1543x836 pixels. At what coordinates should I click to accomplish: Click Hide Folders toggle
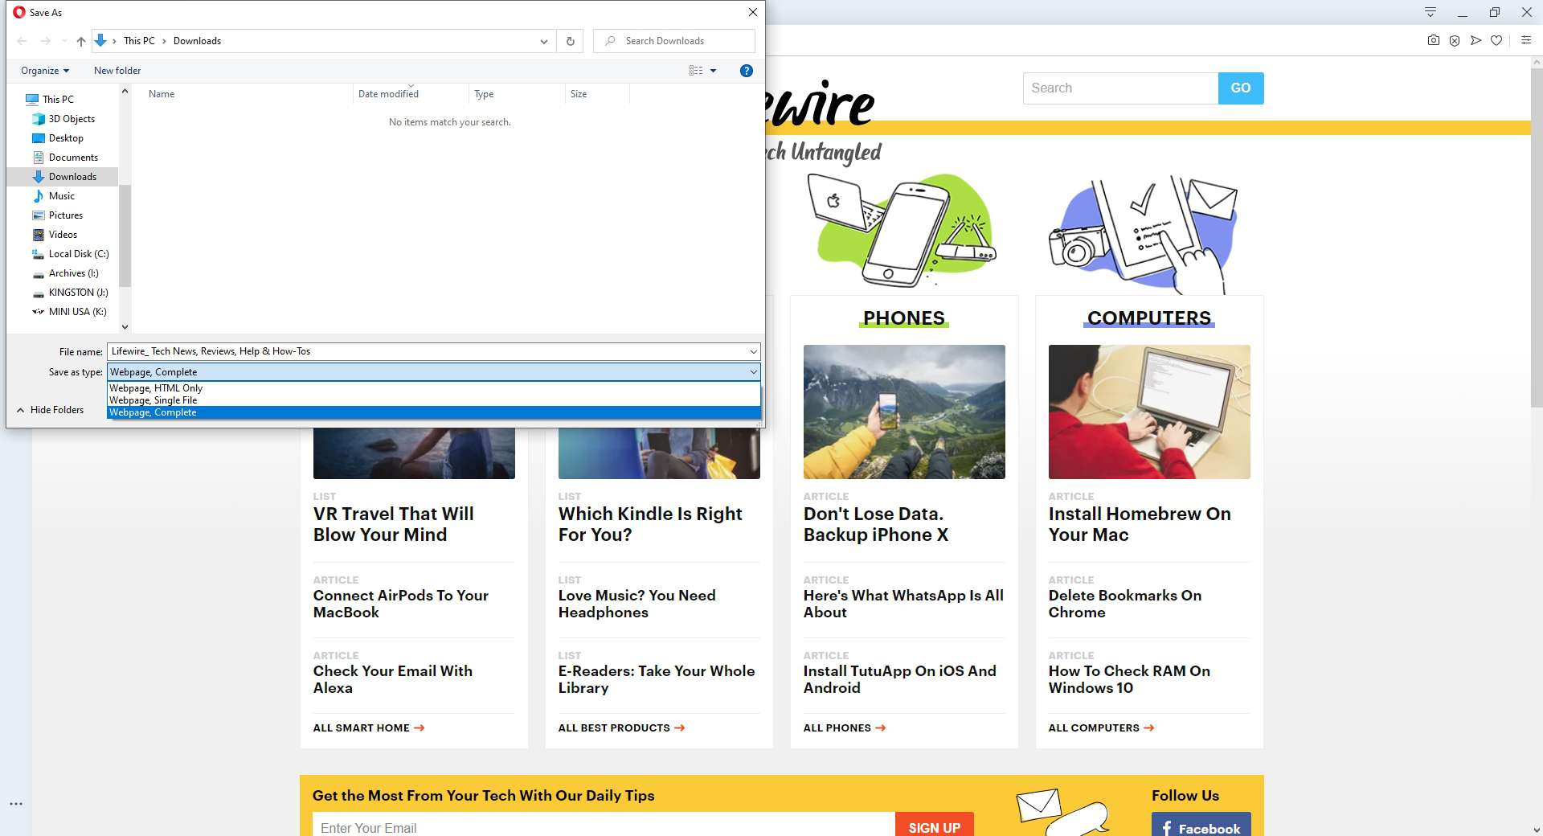(50, 410)
